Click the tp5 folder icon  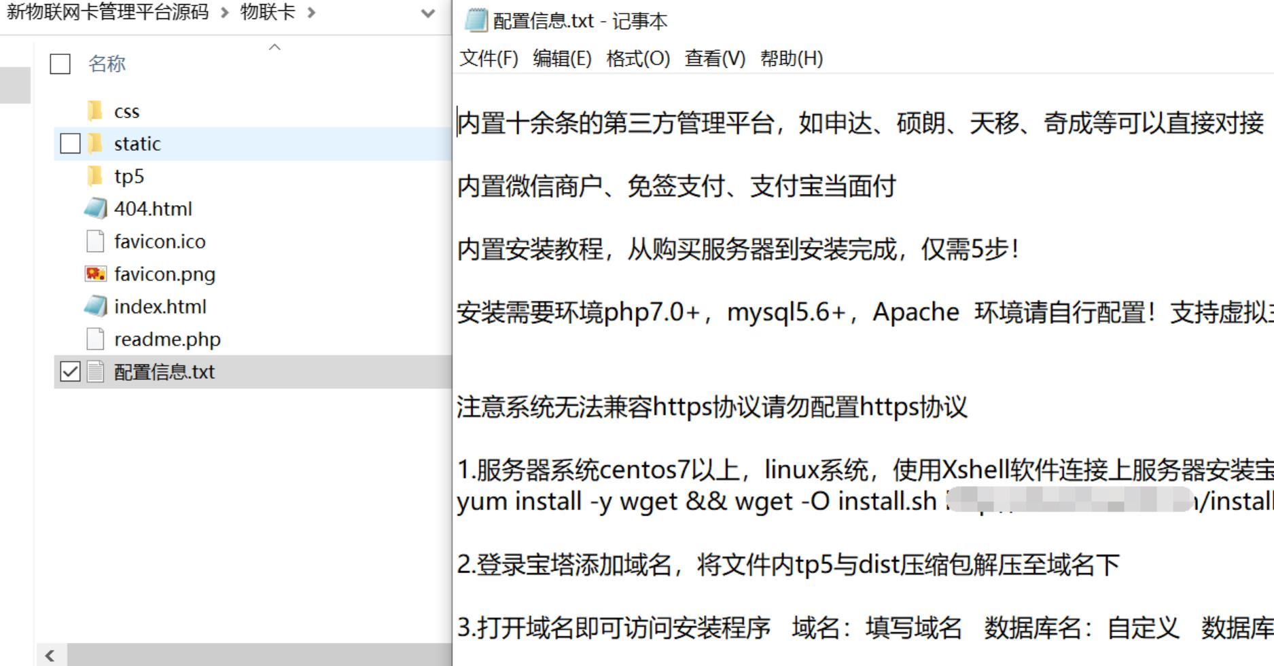pos(95,176)
